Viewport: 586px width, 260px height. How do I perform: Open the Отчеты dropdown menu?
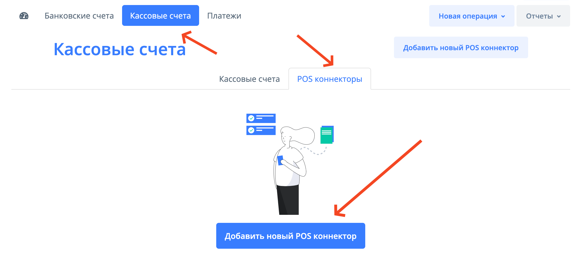coord(543,16)
